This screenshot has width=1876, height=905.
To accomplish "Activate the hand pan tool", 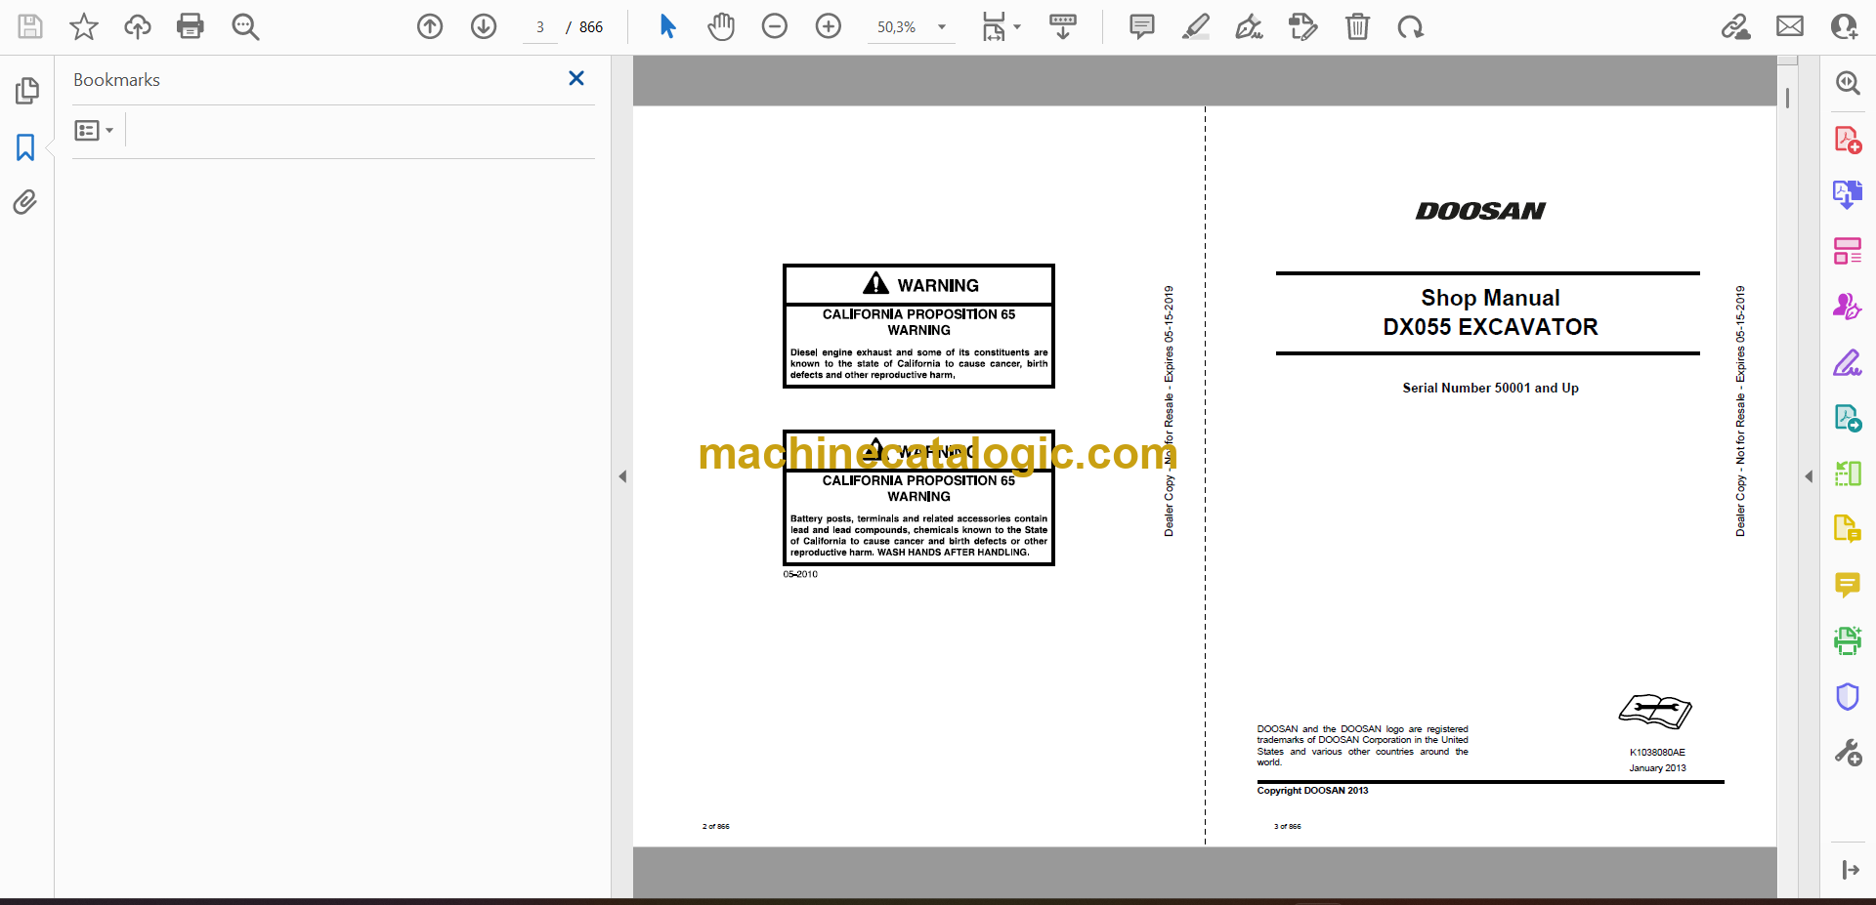I will pyautogui.click(x=721, y=26).
